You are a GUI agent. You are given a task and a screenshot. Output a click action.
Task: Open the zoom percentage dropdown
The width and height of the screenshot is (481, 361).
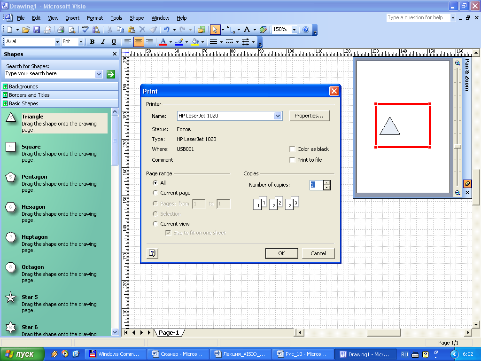(x=294, y=30)
